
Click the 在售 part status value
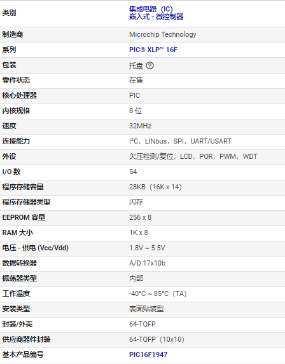(136, 80)
